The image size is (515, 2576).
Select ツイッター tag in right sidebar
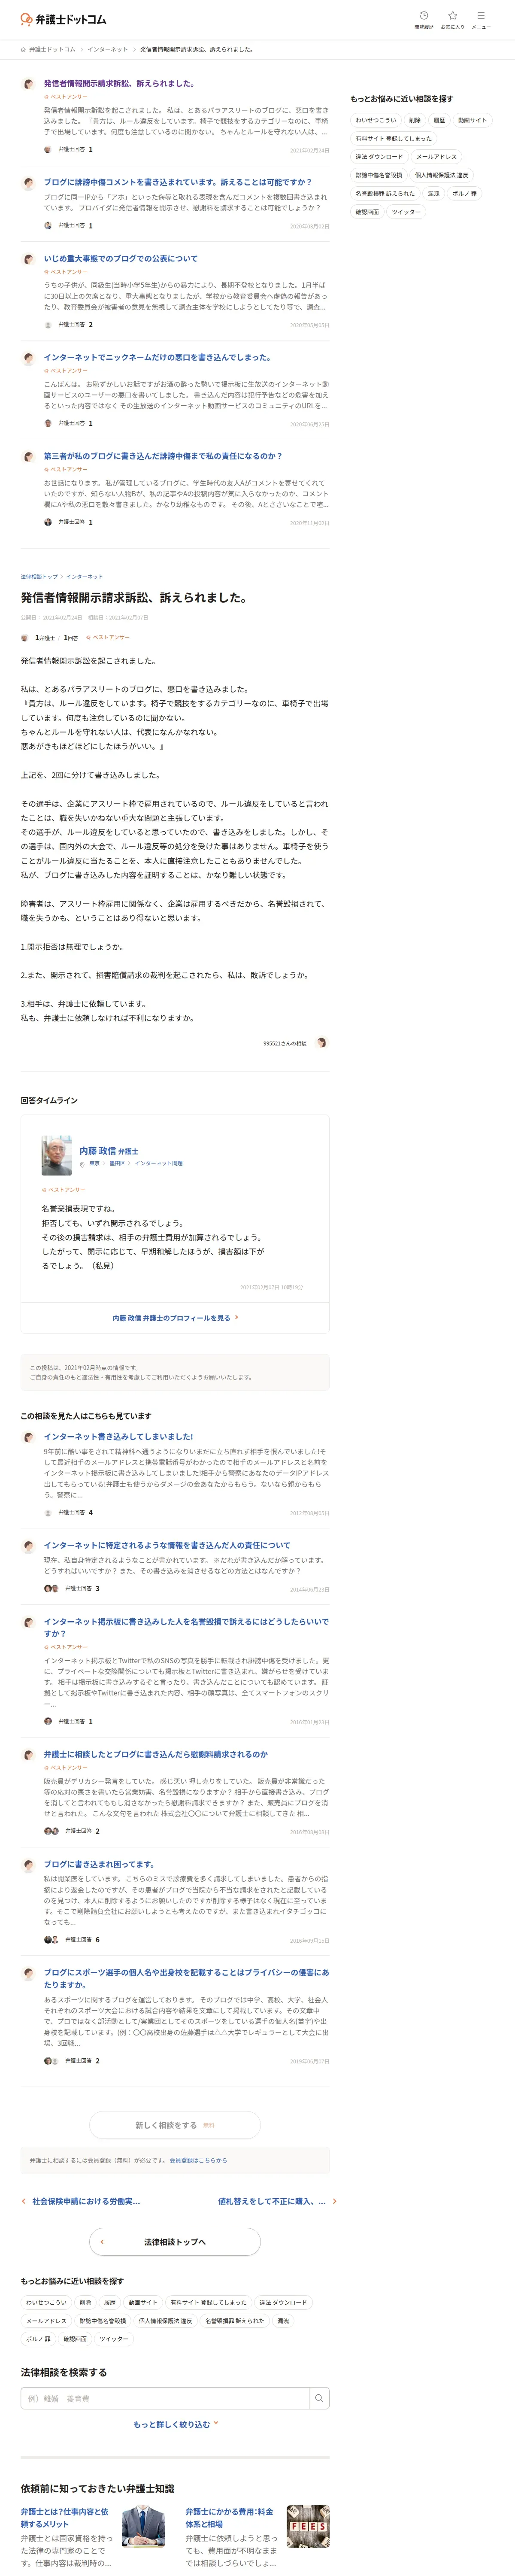point(406,212)
